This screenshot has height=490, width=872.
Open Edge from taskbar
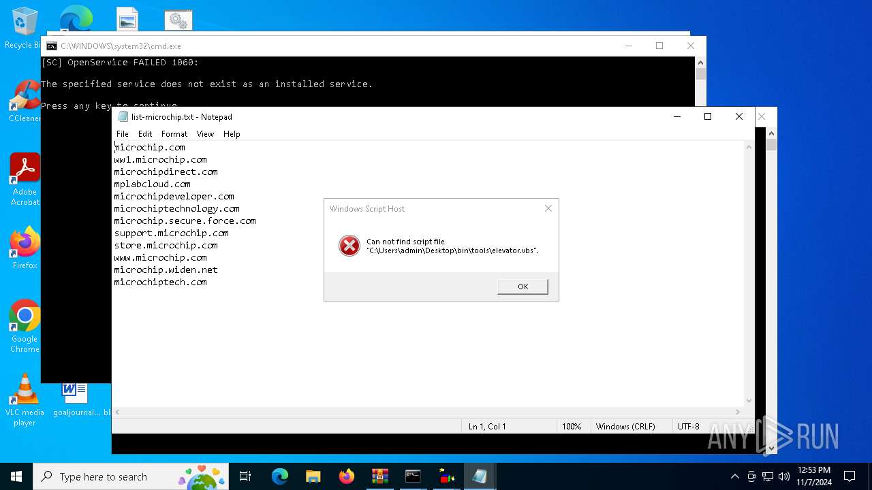pos(280,476)
